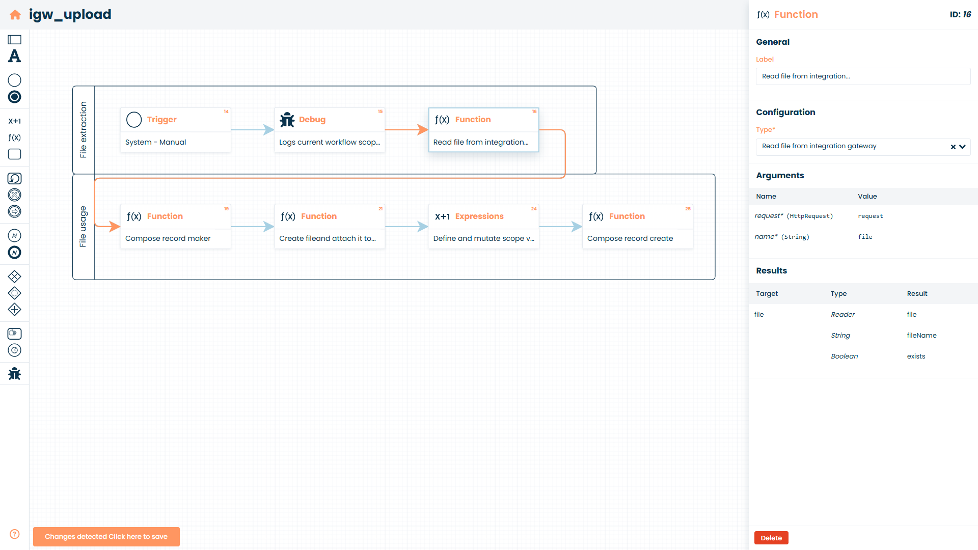Click the request argument value

(x=870, y=216)
